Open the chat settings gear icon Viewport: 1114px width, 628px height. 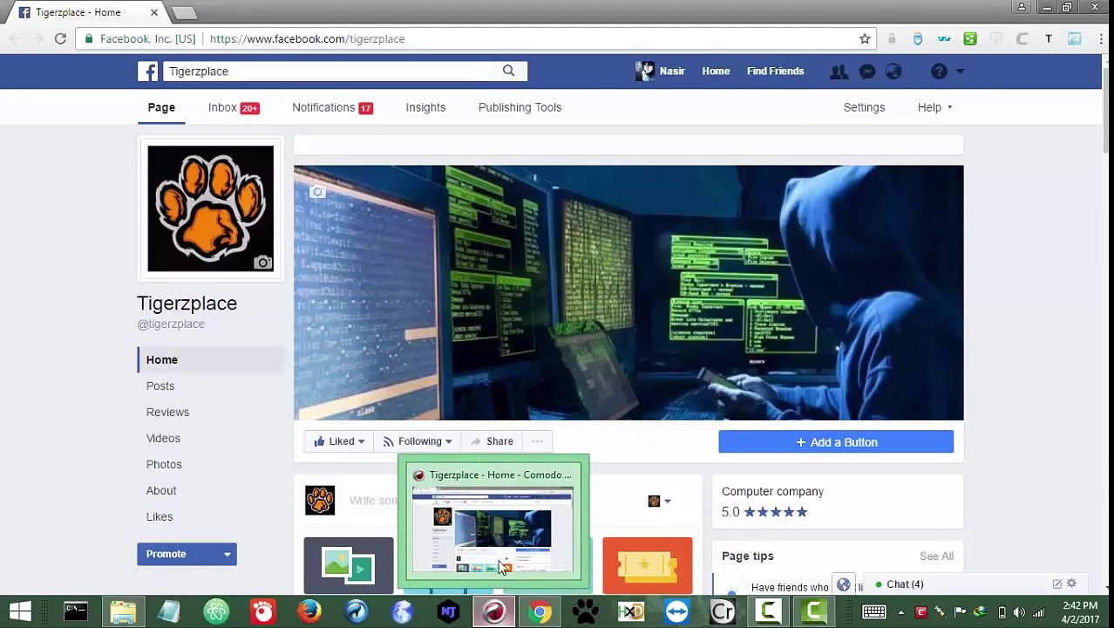pyautogui.click(x=1071, y=584)
